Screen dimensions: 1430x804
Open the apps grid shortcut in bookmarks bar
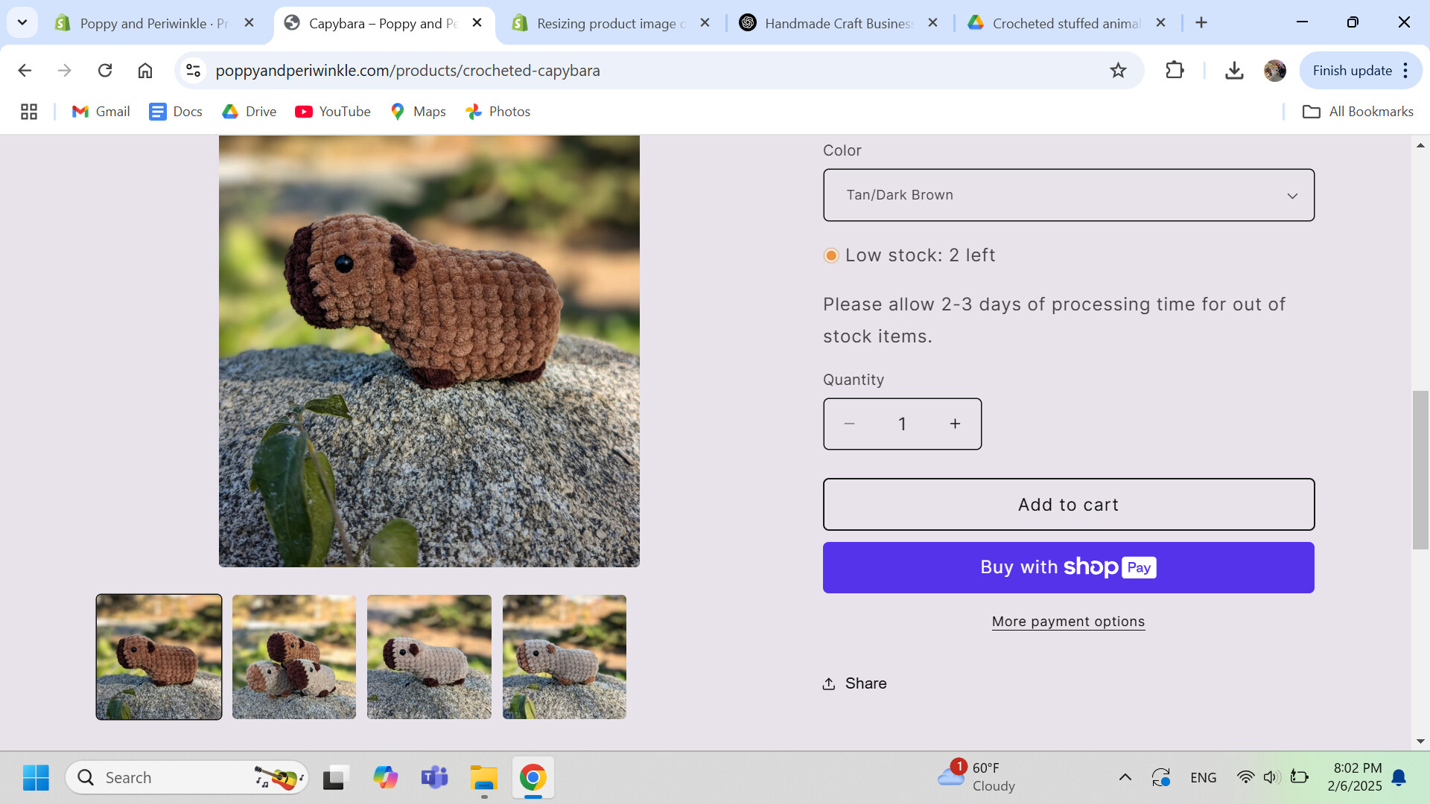click(x=29, y=112)
